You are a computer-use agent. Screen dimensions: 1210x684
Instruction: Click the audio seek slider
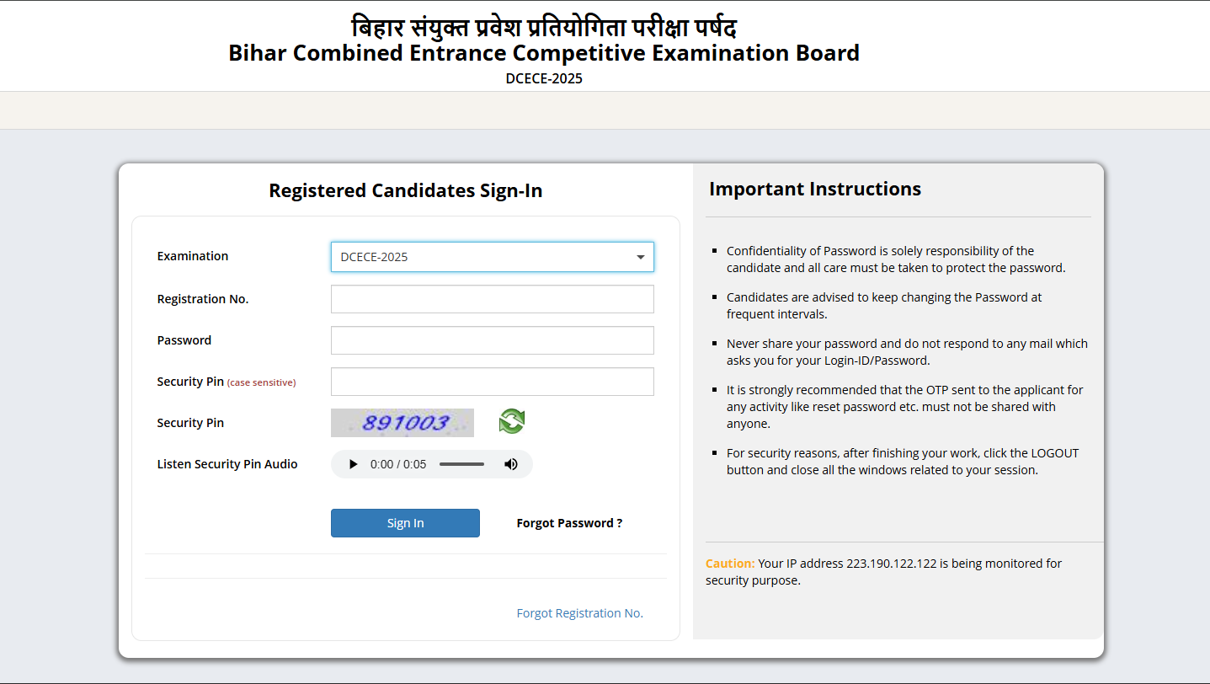point(461,463)
